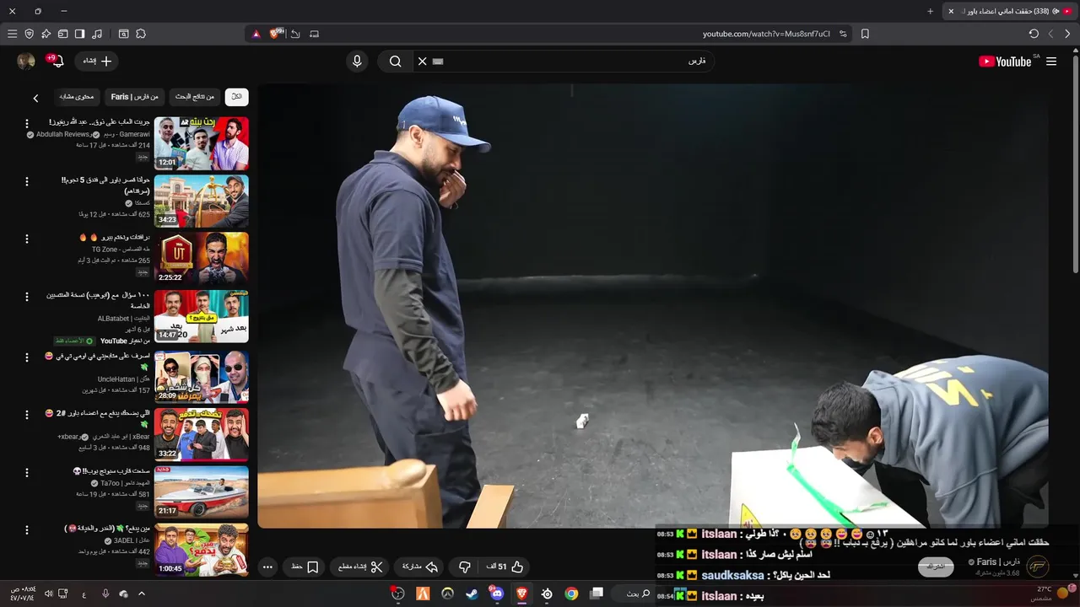Image resolution: width=1080 pixels, height=607 pixels.
Task: Open options menu for the TG Zone video
Action: [x=27, y=239]
